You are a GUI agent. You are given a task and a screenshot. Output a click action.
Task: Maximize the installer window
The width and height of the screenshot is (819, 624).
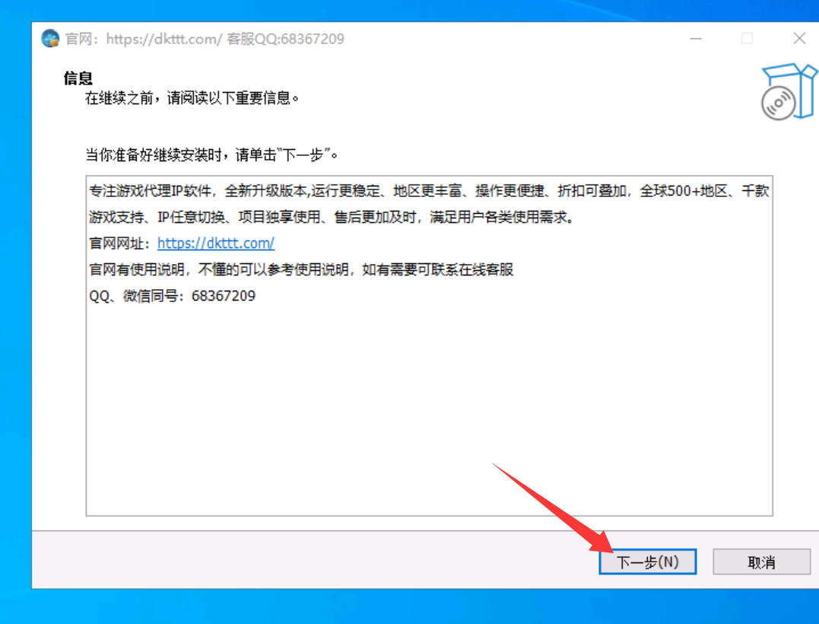(747, 38)
